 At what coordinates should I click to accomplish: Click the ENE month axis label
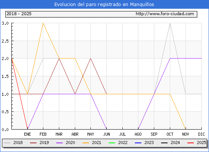27,134
